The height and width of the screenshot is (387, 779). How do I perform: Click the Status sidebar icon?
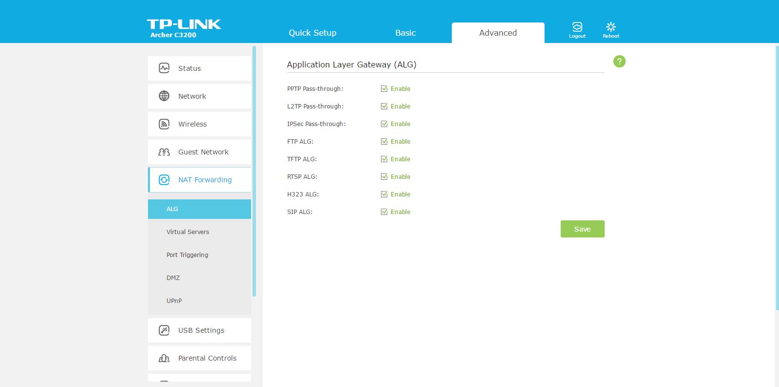(x=164, y=68)
